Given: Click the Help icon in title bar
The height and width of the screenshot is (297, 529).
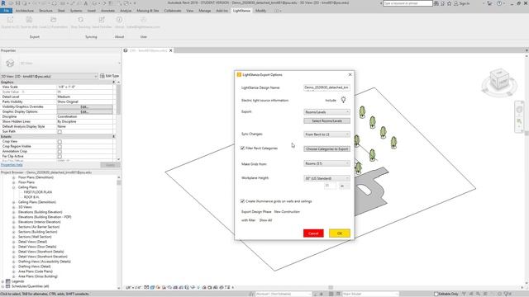Looking at the screenshot, I should pyautogui.click(x=499, y=3).
